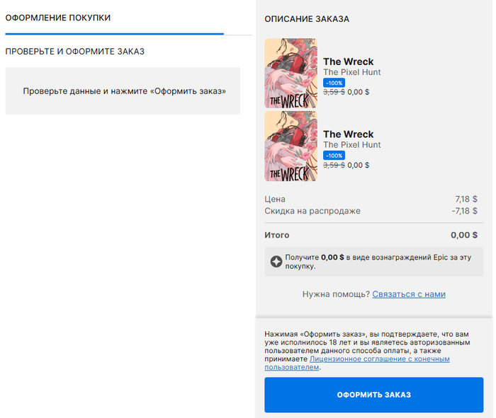Click the Цена value 7,18 $
The image size is (496, 418).
466,199
